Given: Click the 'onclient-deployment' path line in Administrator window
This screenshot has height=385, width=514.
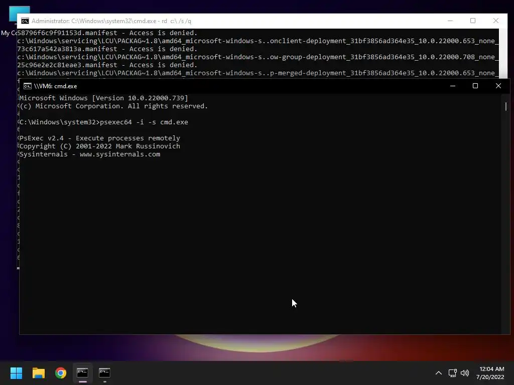Looking at the screenshot, I should point(258,41).
